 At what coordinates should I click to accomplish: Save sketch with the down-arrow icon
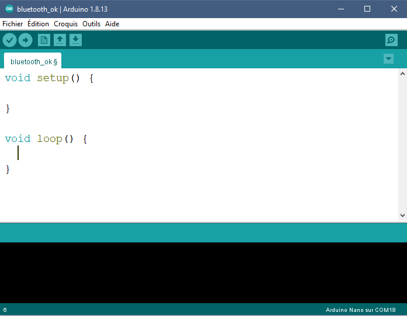(x=75, y=40)
